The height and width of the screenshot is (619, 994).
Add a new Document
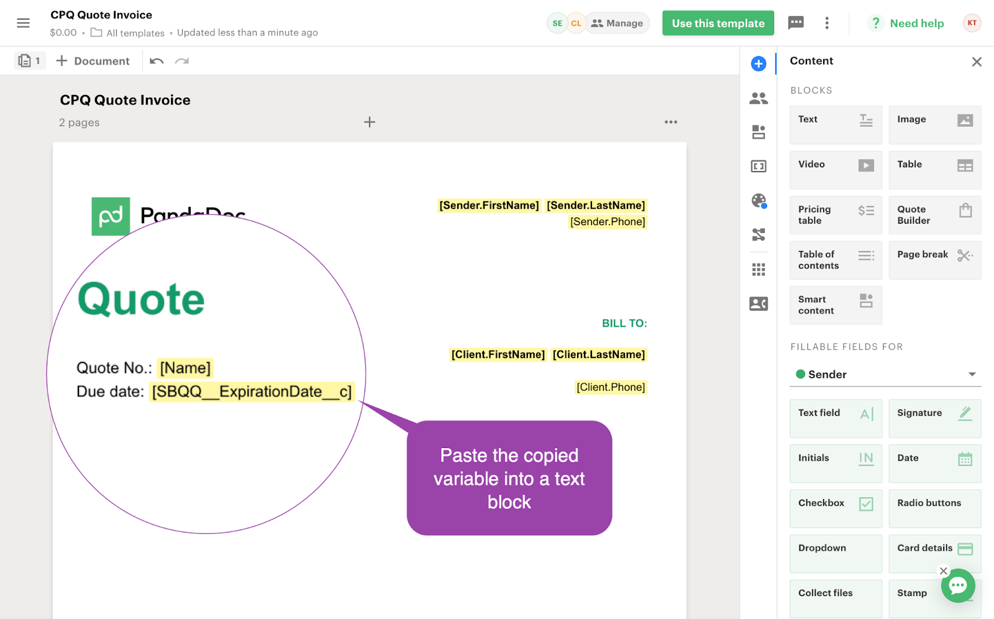pos(93,61)
